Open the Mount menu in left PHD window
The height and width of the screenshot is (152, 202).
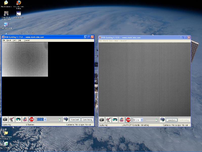click(9, 40)
